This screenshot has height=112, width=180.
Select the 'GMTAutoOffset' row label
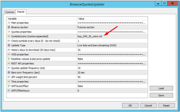(20, 86)
